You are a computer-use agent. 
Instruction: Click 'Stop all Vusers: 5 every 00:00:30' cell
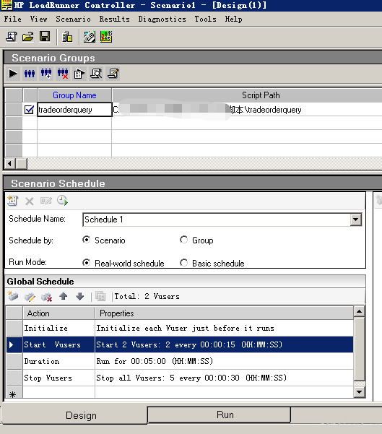(x=224, y=378)
